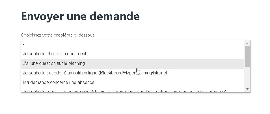Click the "Choisissez votre problème ci-dessous" label

[58, 35]
